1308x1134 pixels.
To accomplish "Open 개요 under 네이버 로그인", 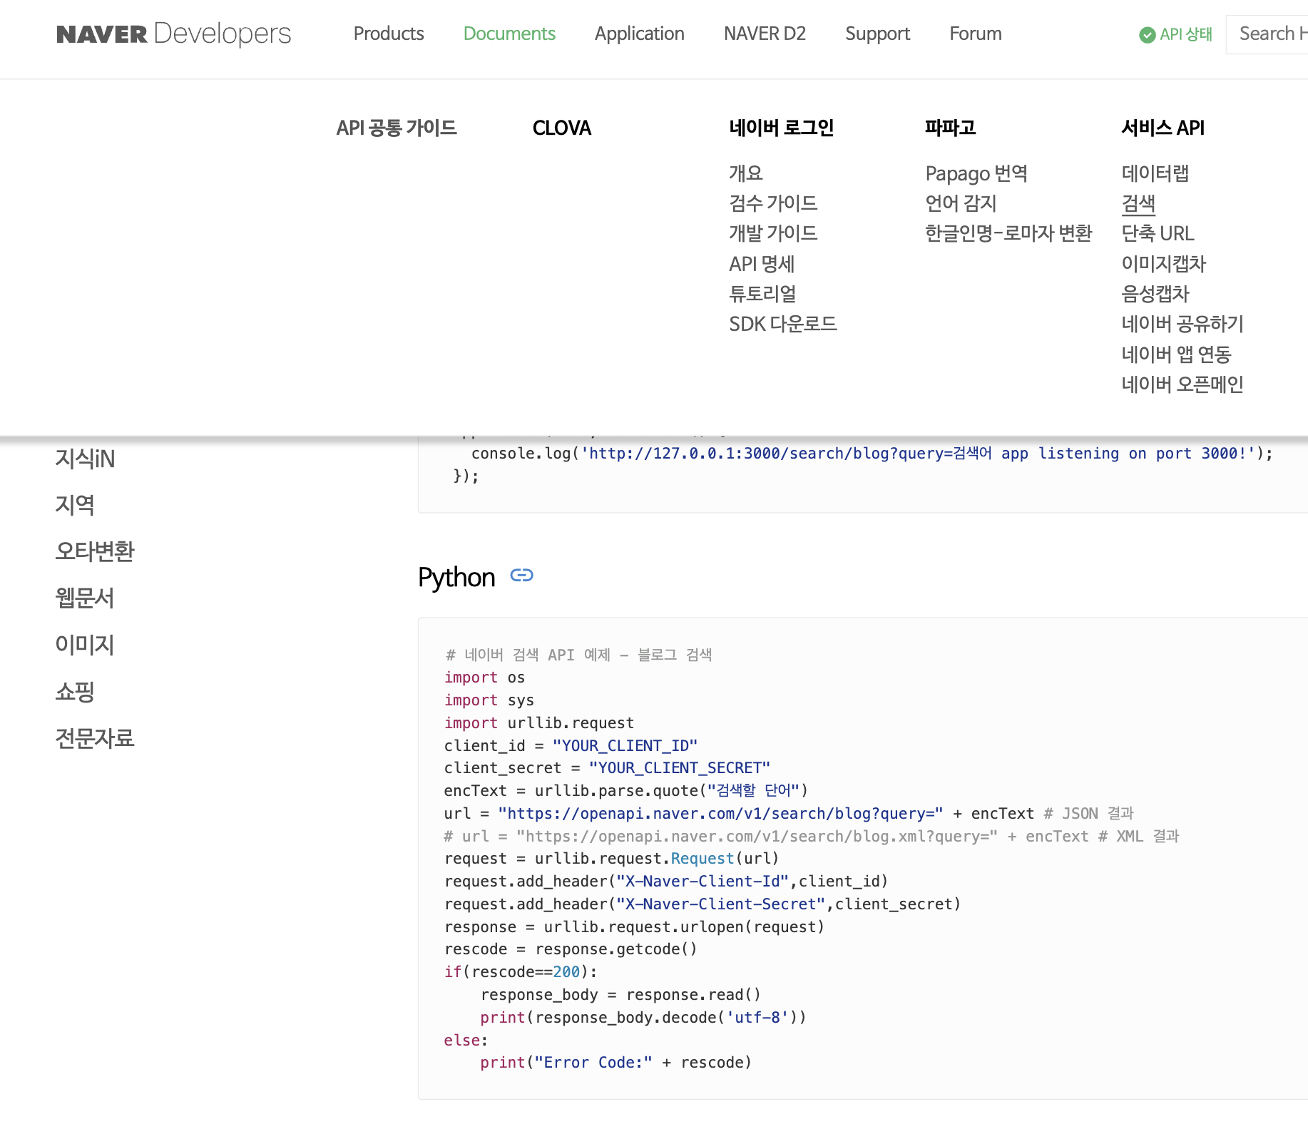I will tap(746, 173).
